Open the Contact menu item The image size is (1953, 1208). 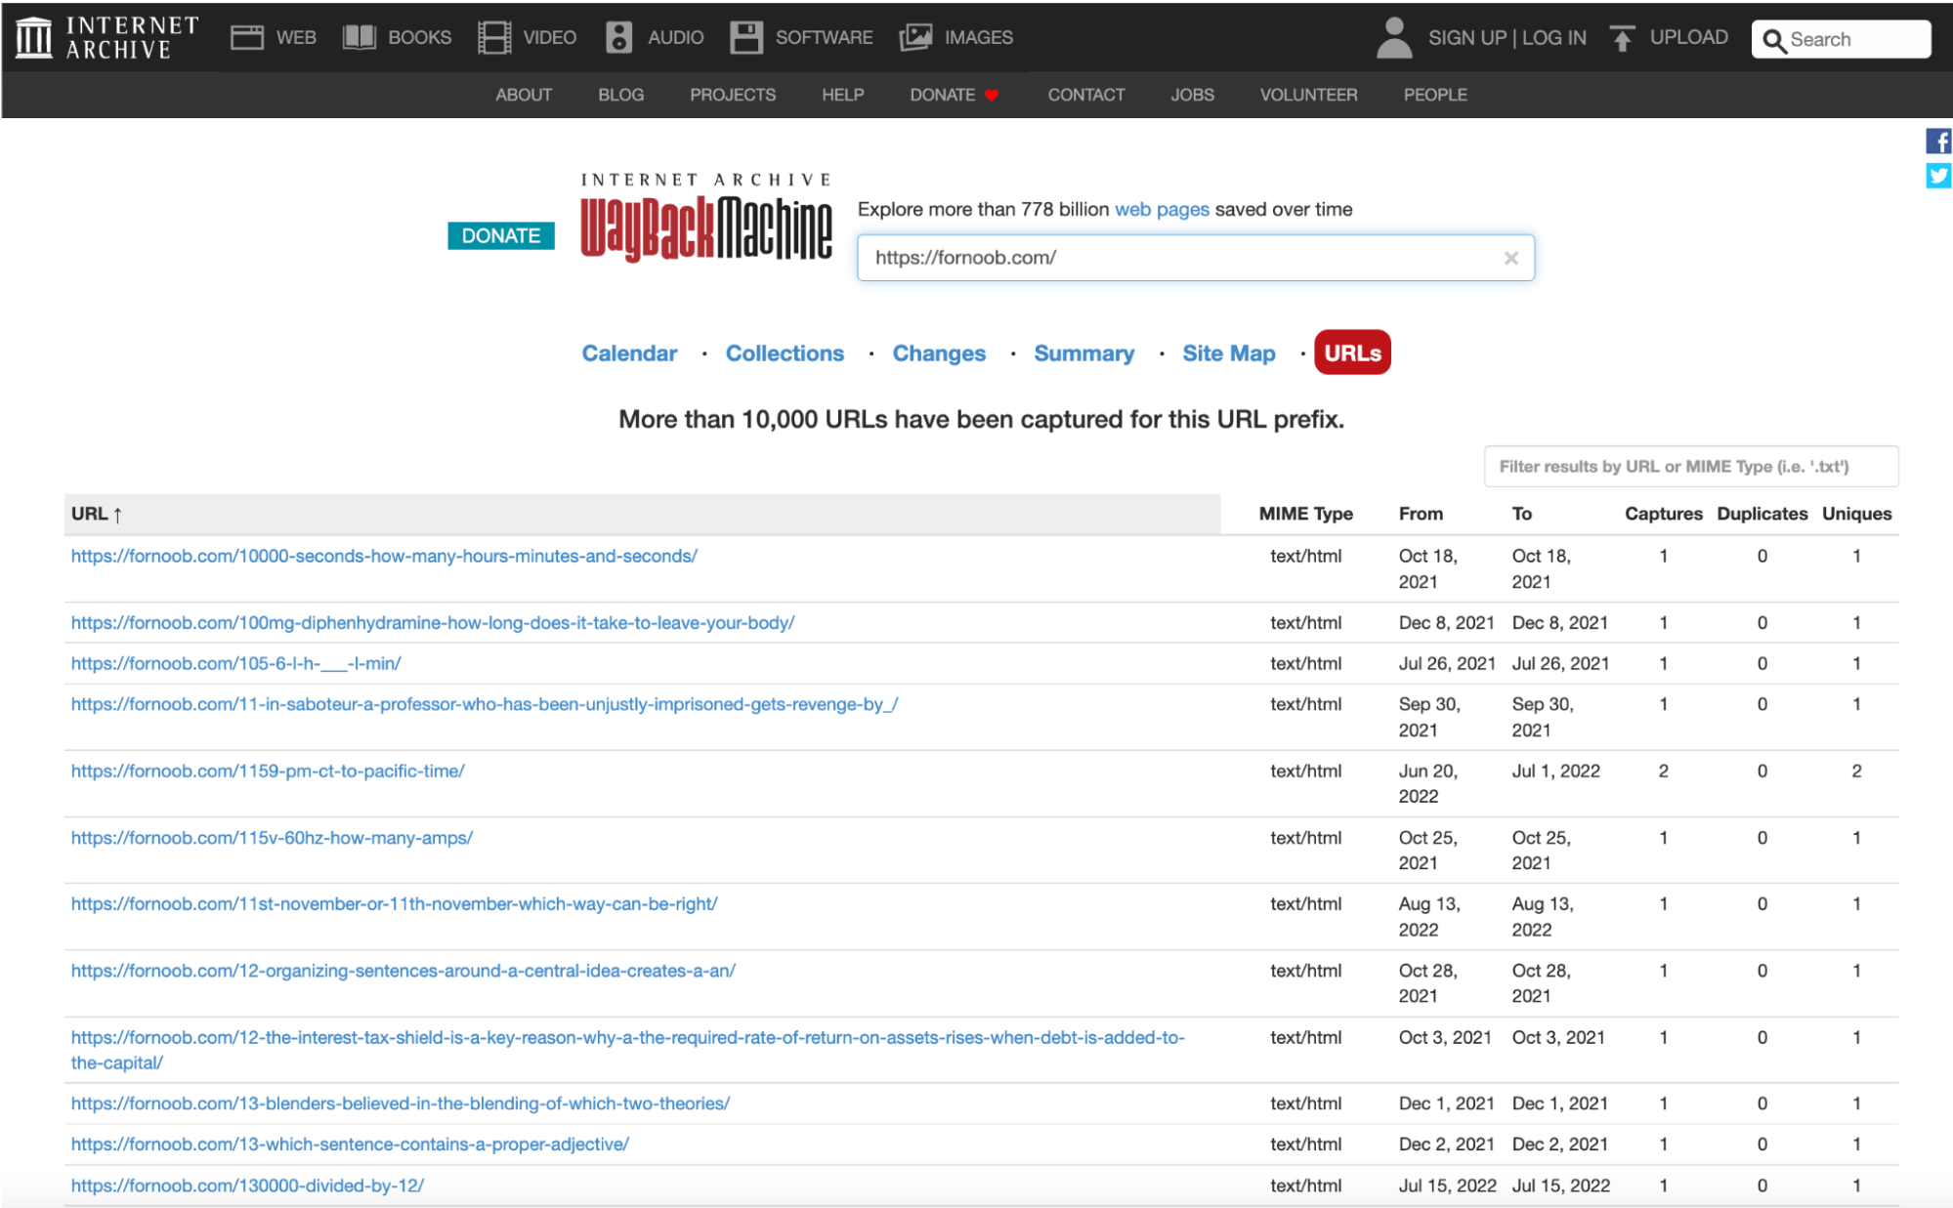(1086, 95)
